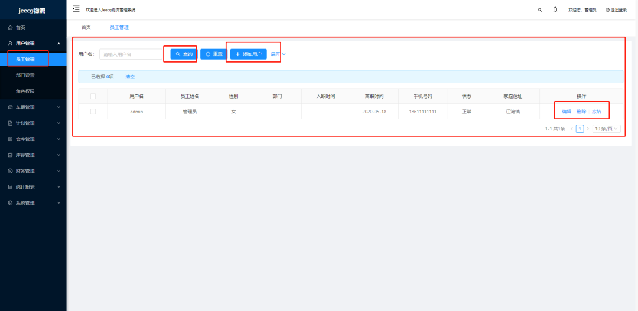The width and height of the screenshot is (638, 311).
Task: Click the 编辑 link for admin row
Action: coord(567,112)
